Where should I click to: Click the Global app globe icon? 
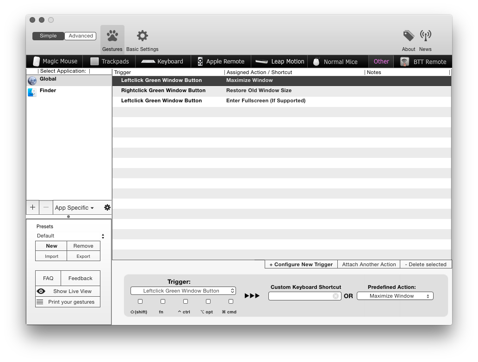tap(32, 81)
